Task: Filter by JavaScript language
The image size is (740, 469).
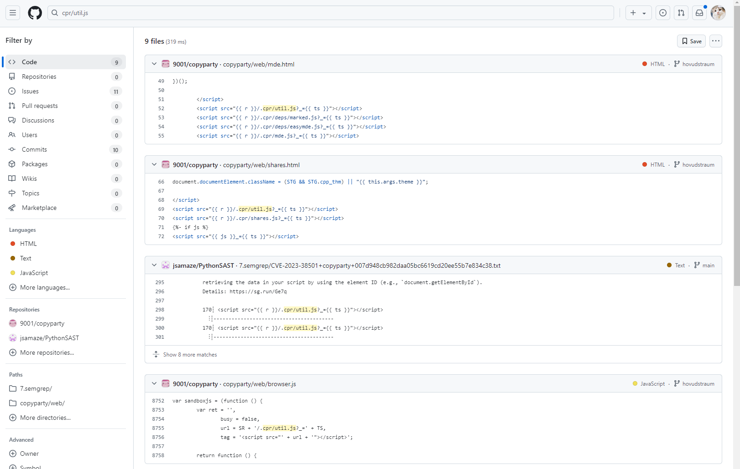Action: (65, 273)
